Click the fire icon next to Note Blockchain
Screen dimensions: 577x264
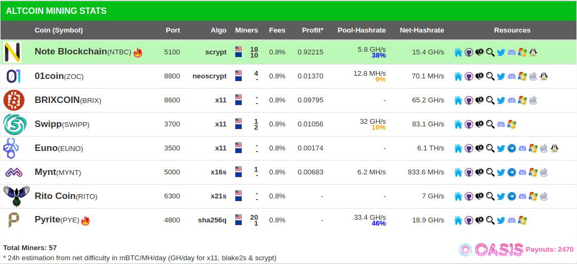pyautogui.click(x=137, y=52)
